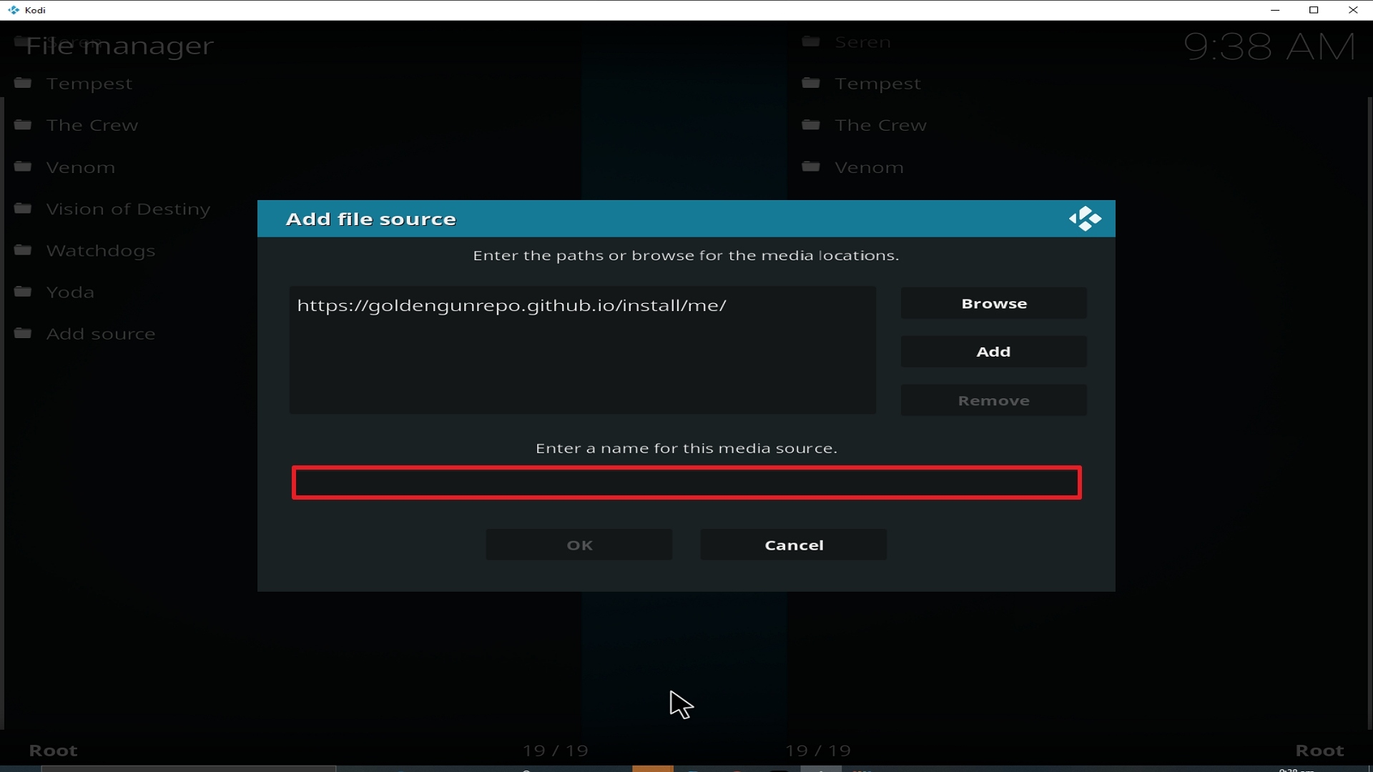Select Add source in the left pane

click(x=101, y=334)
